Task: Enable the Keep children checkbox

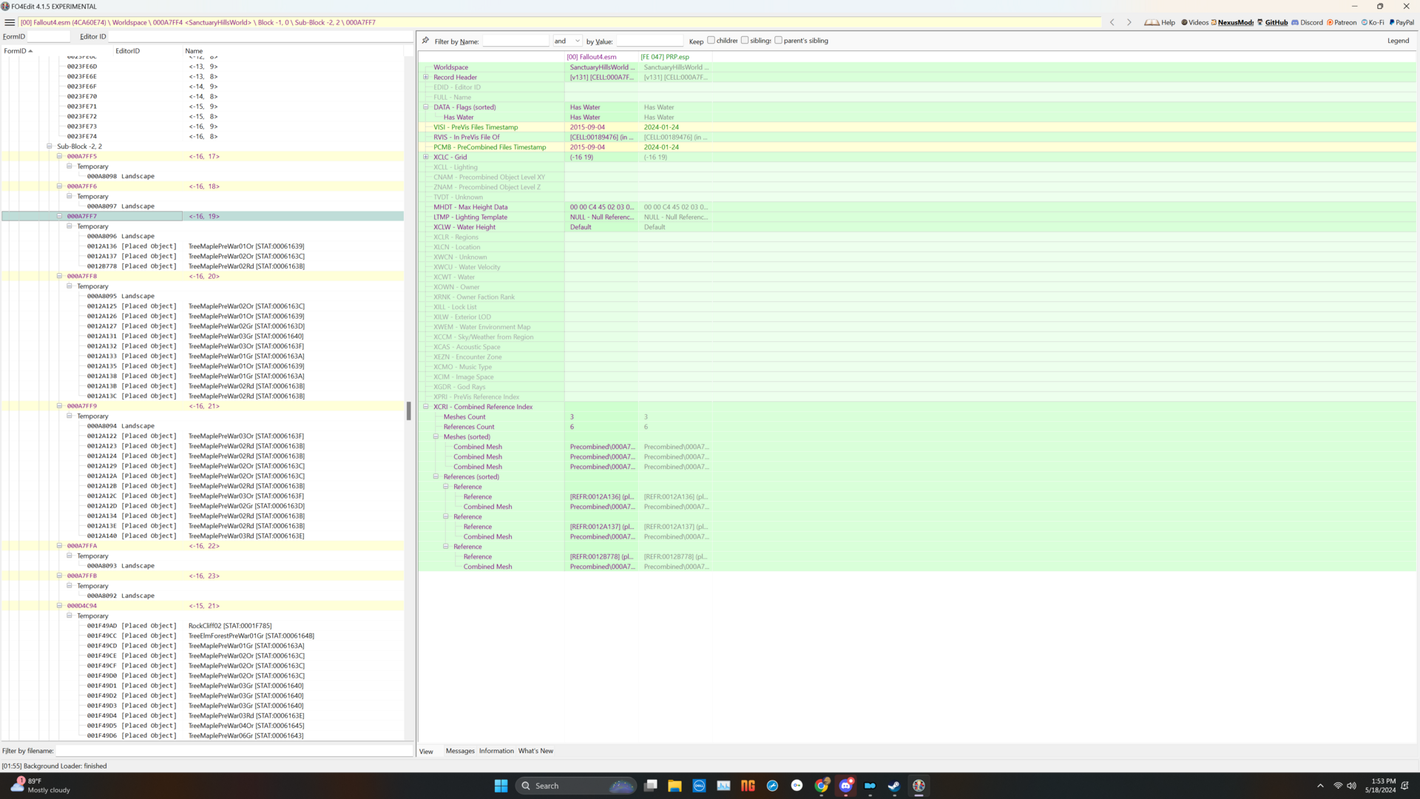Action: pyautogui.click(x=711, y=40)
